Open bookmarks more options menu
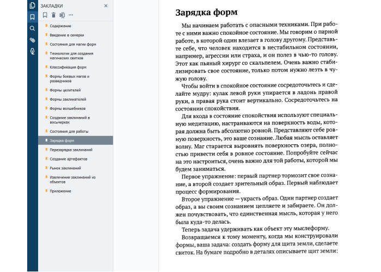The height and width of the screenshot is (272, 381). click(71, 15)
